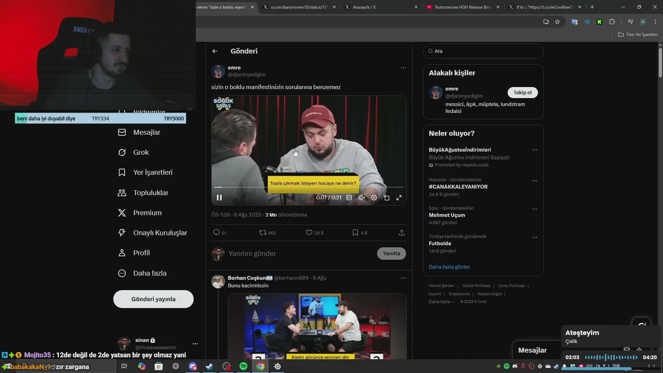The width and height of the screenshot is (663, 373).
Task: Repost the tweet with 462 reposts
Action: (267, 233)
